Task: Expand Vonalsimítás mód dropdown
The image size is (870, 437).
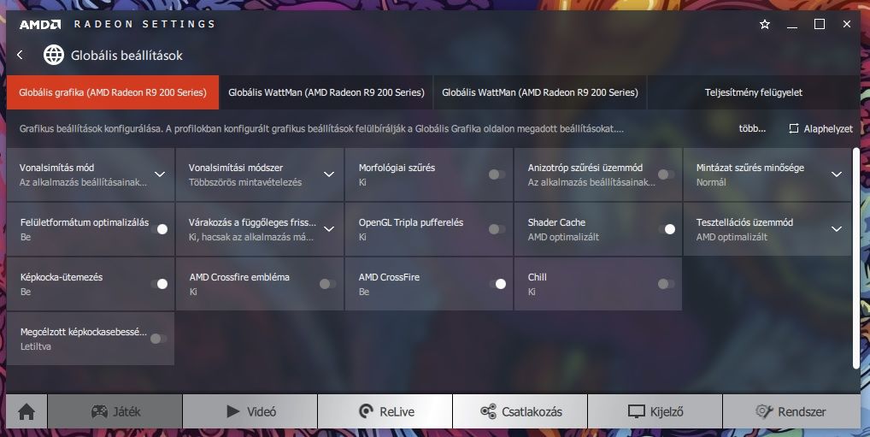Action: point(160,174)
